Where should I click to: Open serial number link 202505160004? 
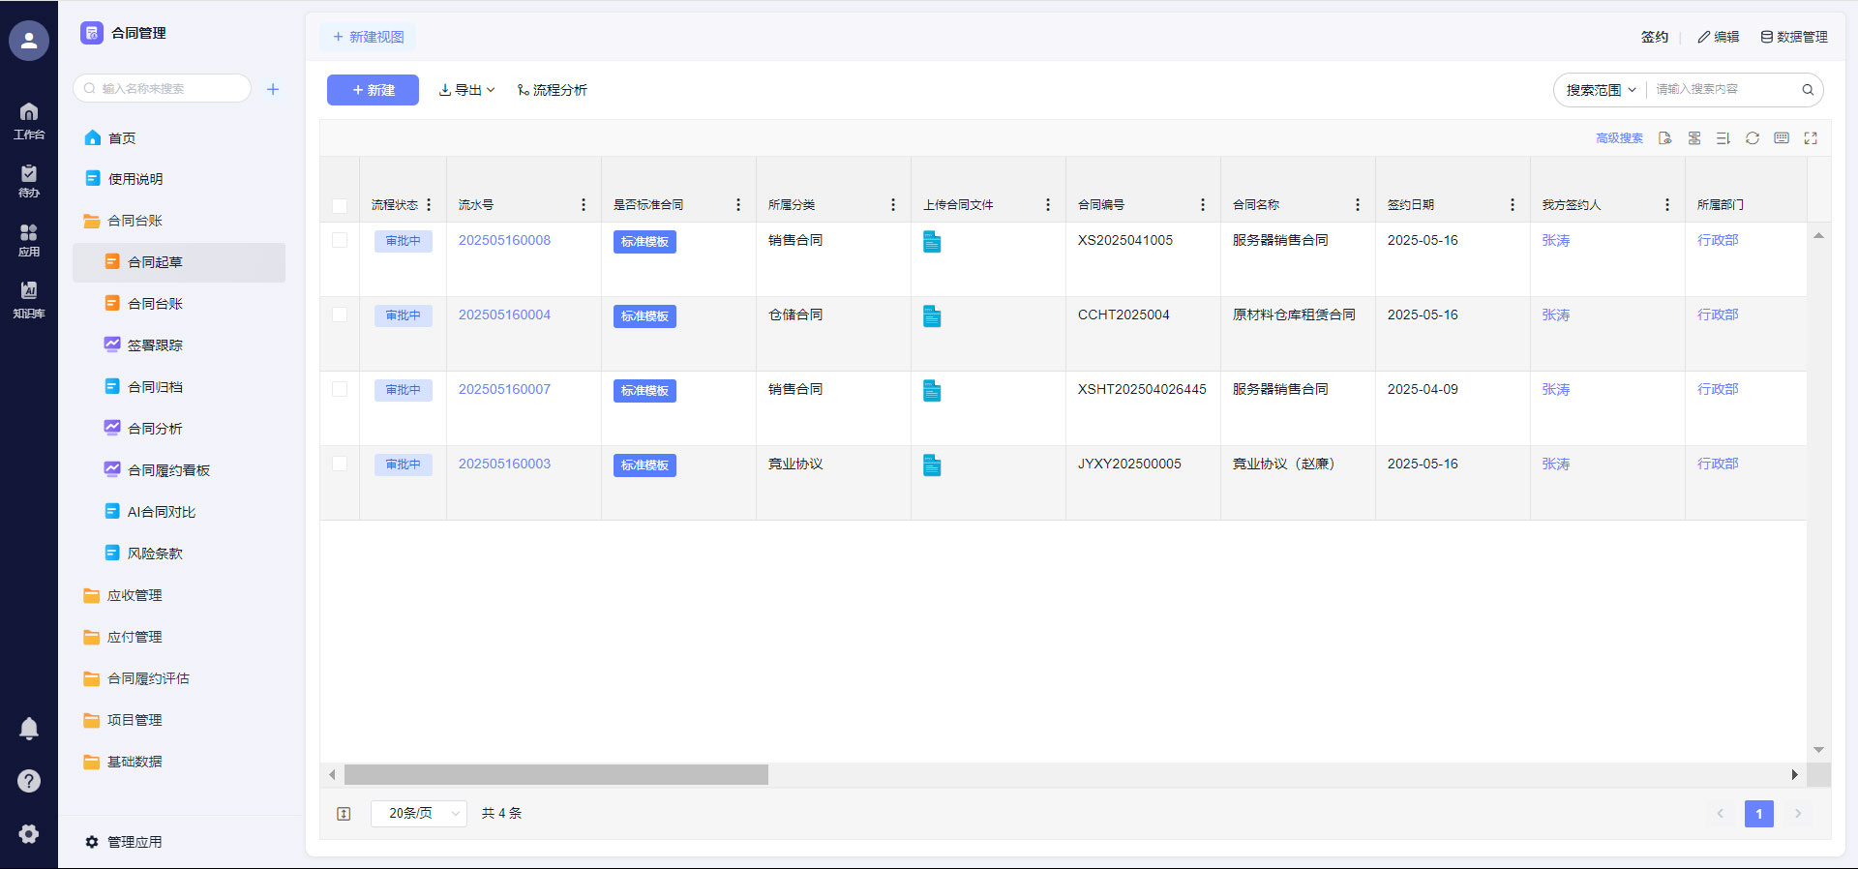pos(504,315)
